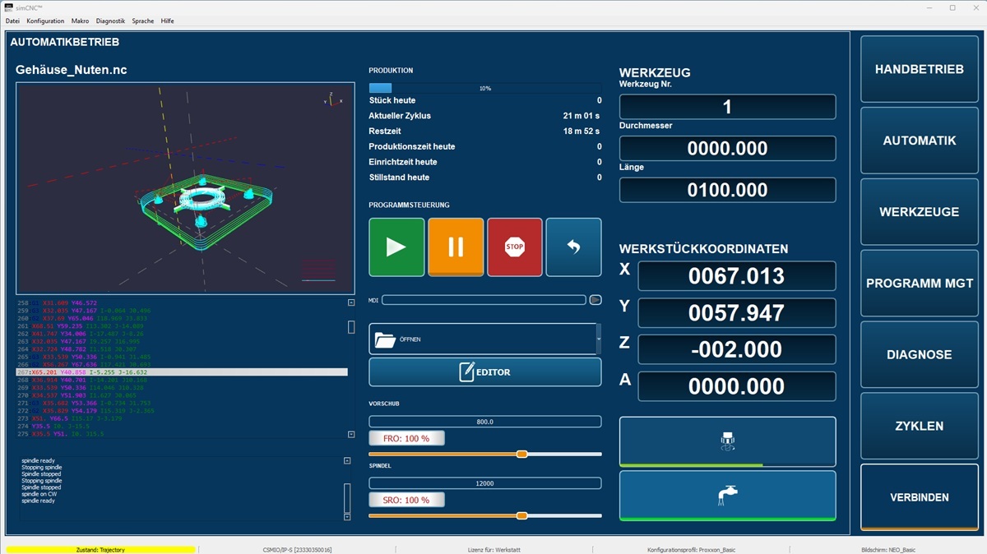The width and height of the screenshot is (987, 554).
Task: Click the SRO spindle override slider handle
Action: (x=521, y=515)
